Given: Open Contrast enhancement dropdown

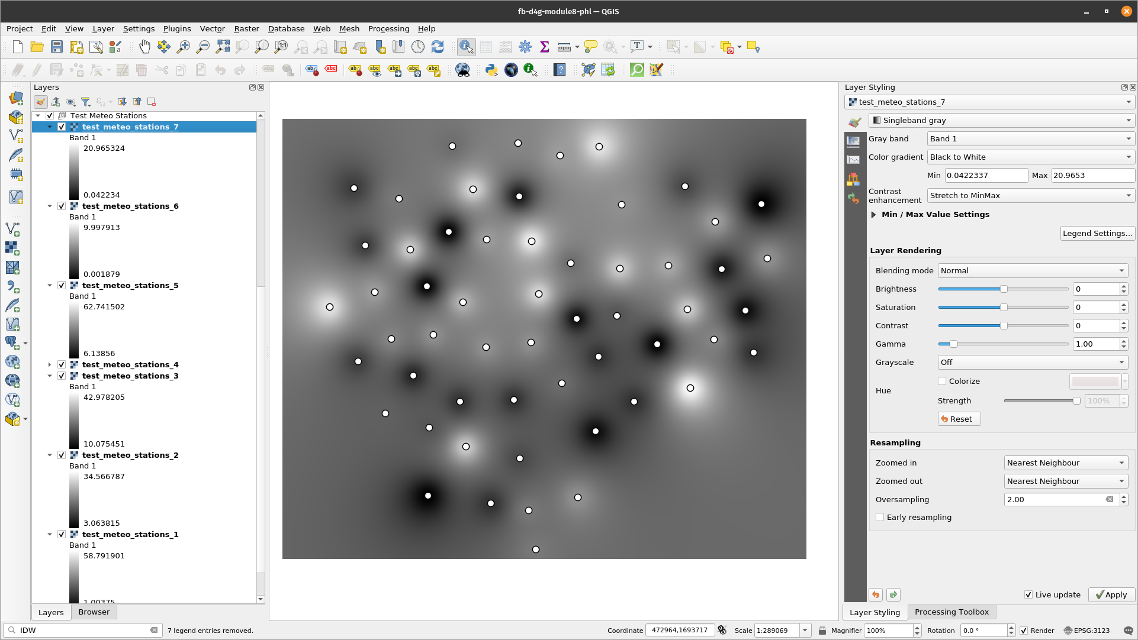Looking at the screenshot, I should pyautogui.click(x=1026, y=195).
